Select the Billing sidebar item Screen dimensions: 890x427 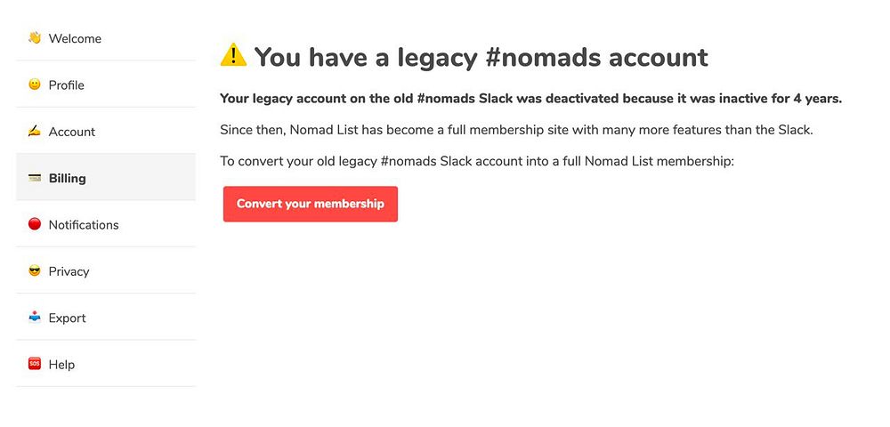coord(106,177)
